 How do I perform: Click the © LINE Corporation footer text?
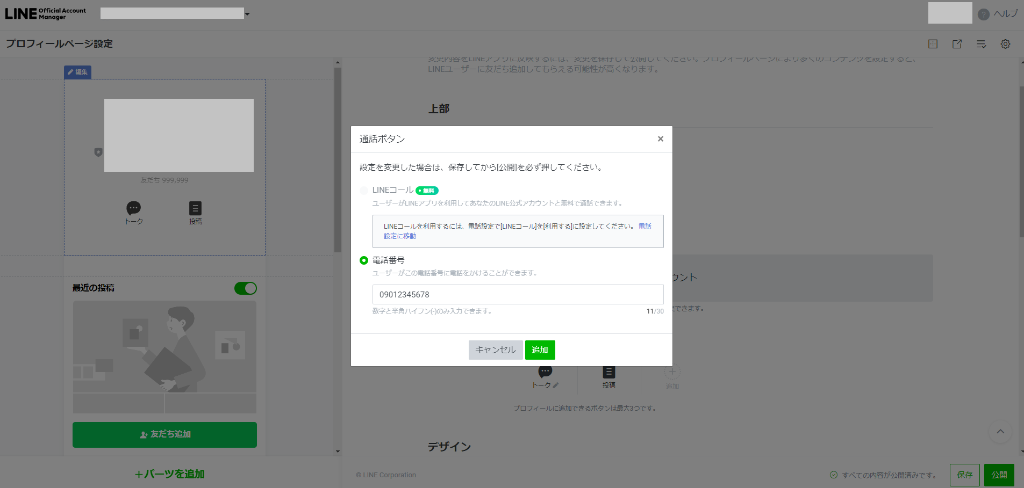pos(386,475)
